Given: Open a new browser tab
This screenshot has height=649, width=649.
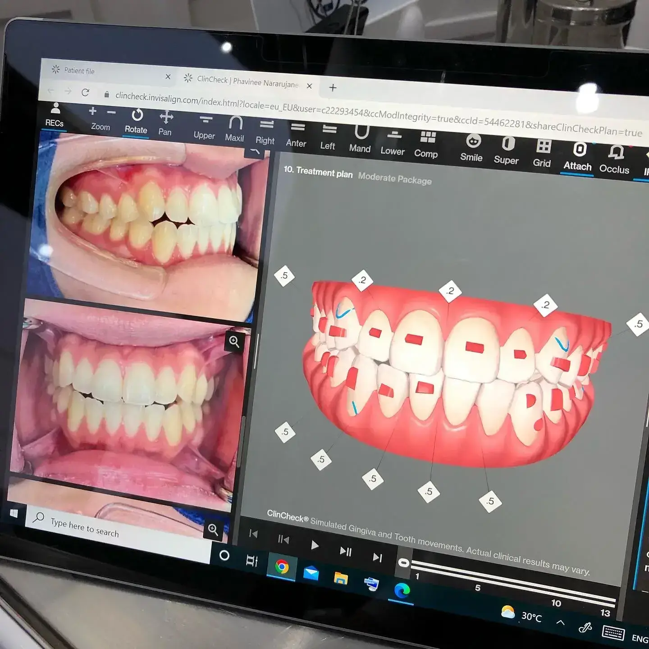Looking at the screenshot, I should pos(333,88).
